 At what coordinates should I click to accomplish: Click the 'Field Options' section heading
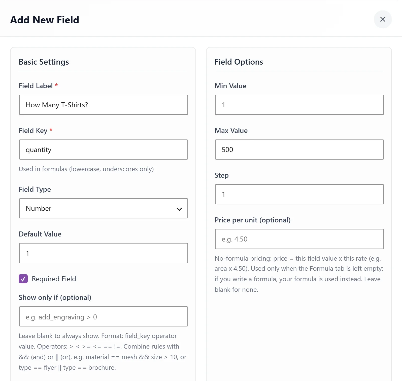point(239,62)
